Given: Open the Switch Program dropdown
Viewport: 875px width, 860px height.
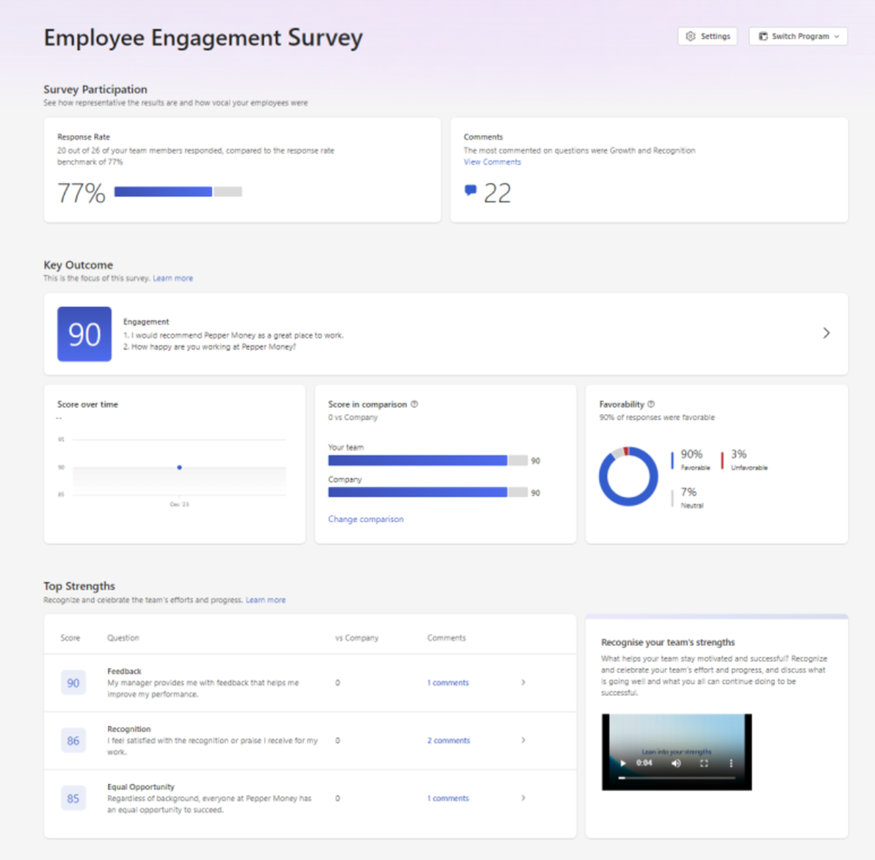Looking at the screenshot, I should [x=798, y=36].
